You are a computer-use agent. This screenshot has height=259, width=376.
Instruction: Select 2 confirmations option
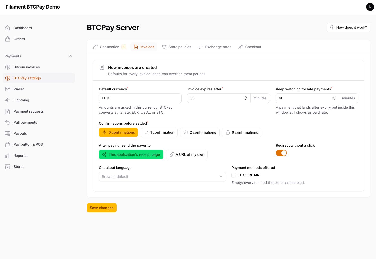coord(200,132)
